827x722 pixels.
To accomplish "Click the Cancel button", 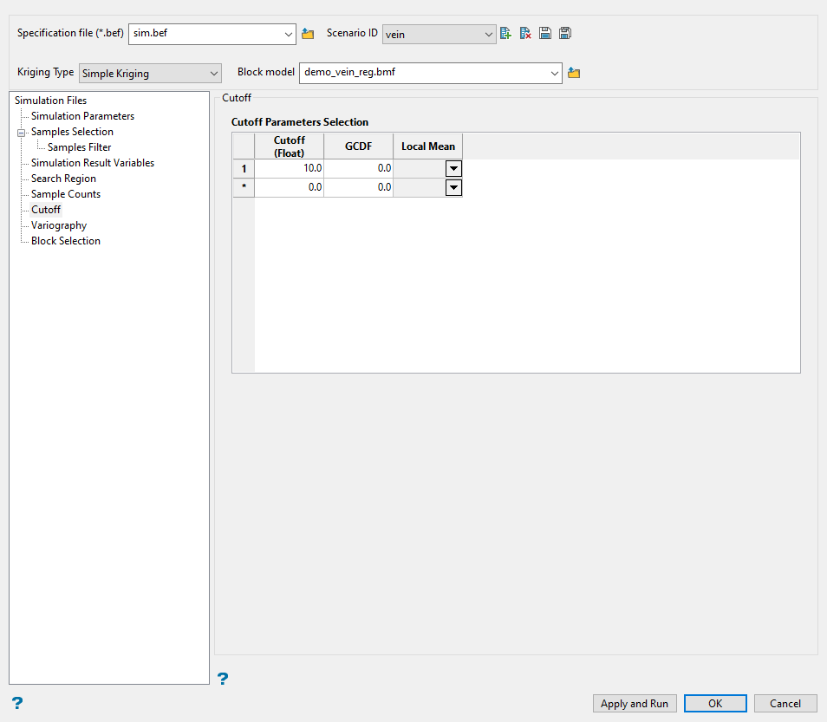I will tap(785, 704).
